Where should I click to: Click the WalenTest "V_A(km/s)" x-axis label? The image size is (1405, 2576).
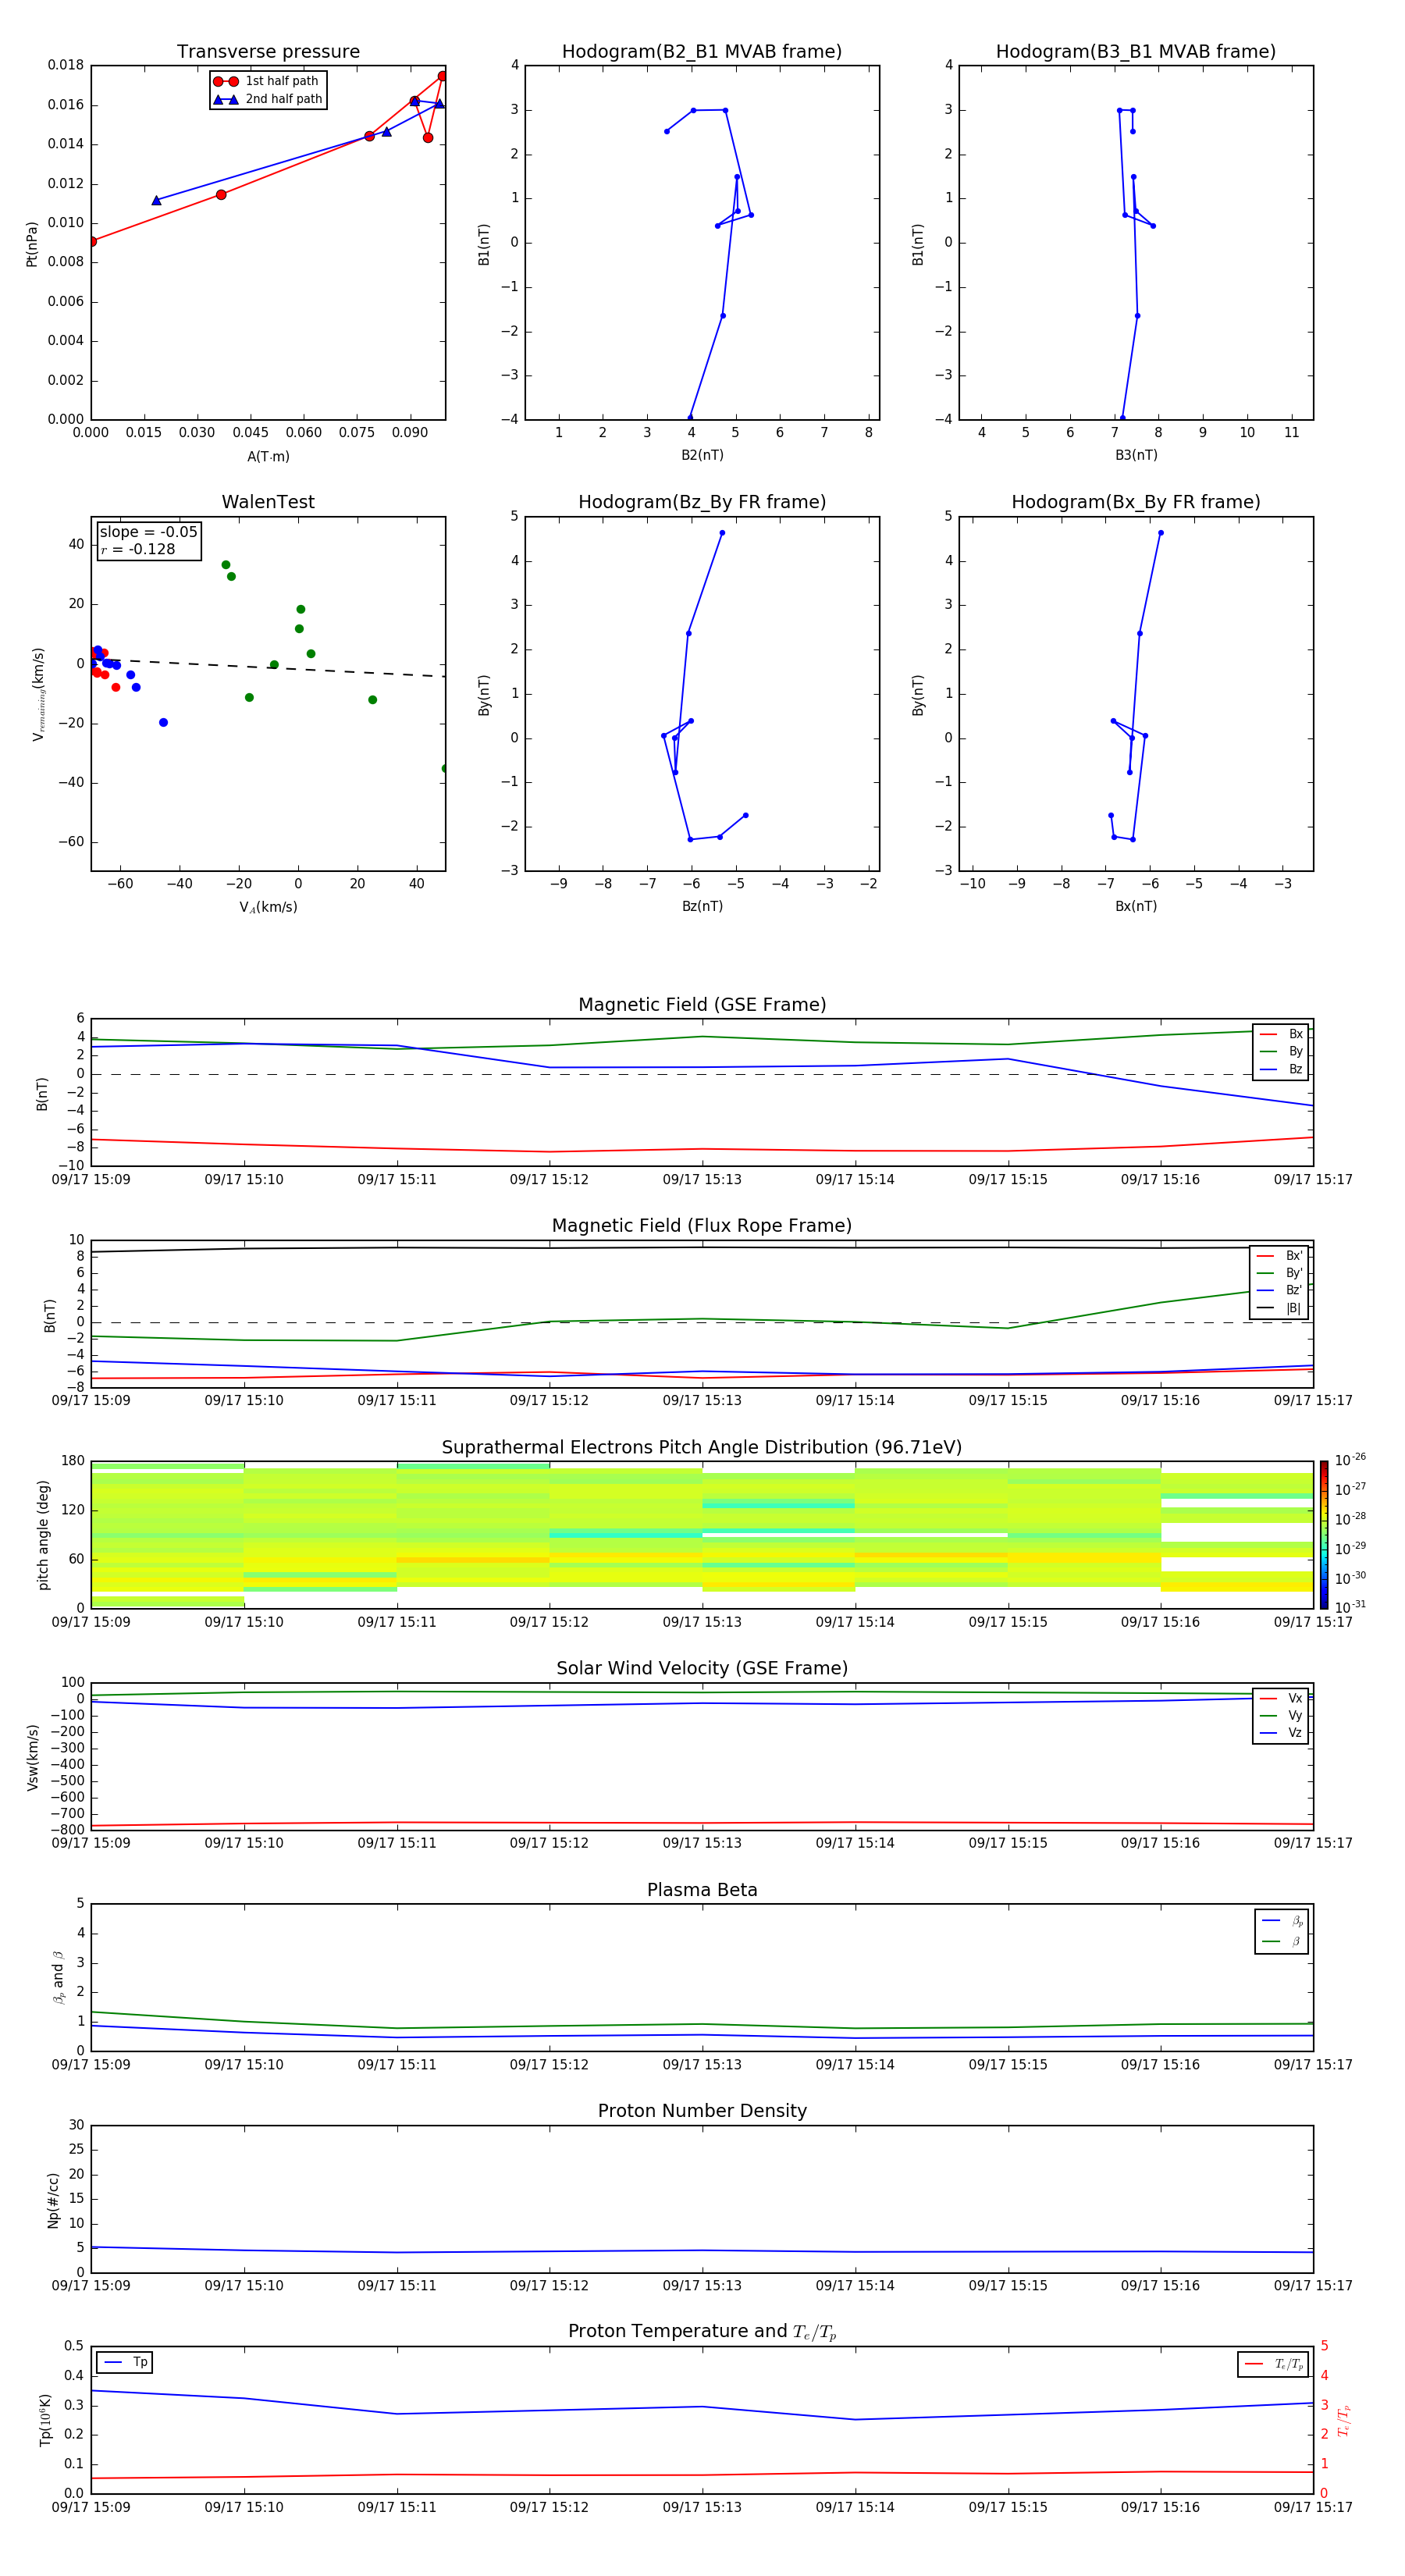pyautogui.click(x=268, y=907)
